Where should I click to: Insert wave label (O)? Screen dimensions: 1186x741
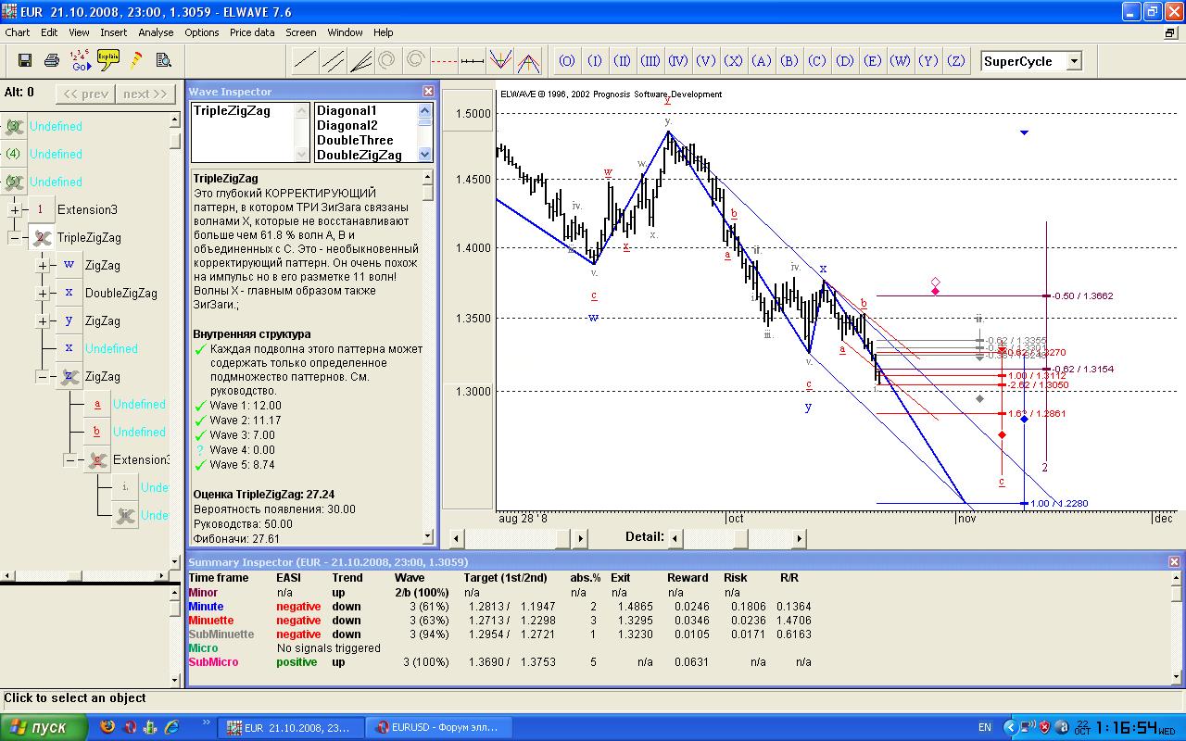pyautogui.click(x=567, y=61)
